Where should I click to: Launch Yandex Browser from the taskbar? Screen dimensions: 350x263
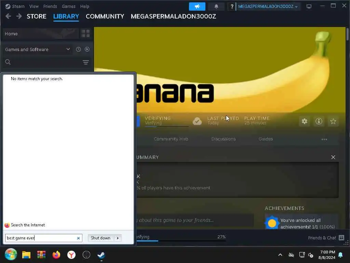71,255
